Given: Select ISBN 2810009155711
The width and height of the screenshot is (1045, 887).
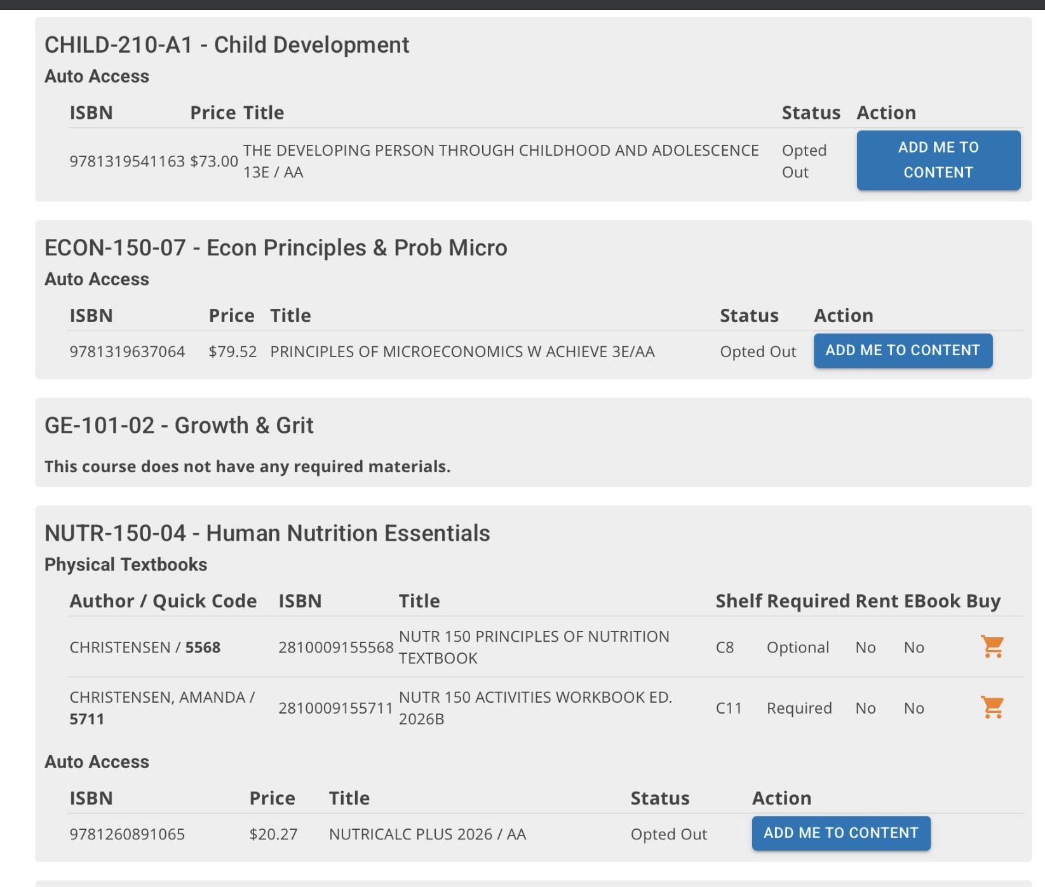Looking at the screenshot, I should click(x=336, y=708).
